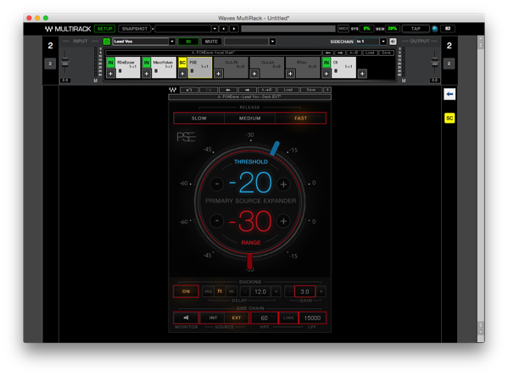Increase Threshold with its plus button
Screen dimensions: 508x376
point(283,184)
